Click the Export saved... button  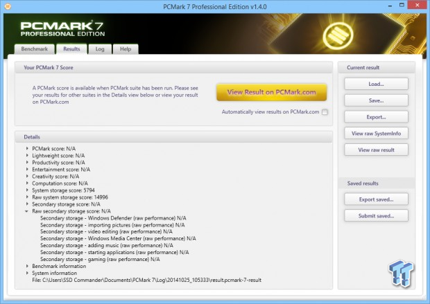376,199
